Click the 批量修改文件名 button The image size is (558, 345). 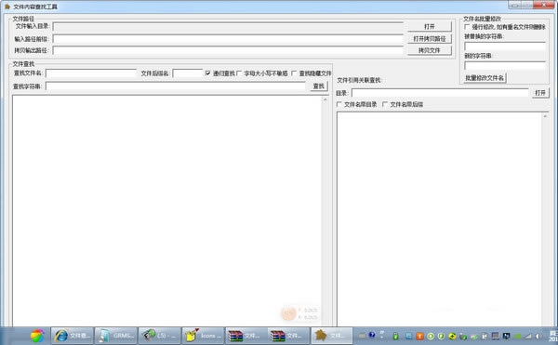pos(485,78)
